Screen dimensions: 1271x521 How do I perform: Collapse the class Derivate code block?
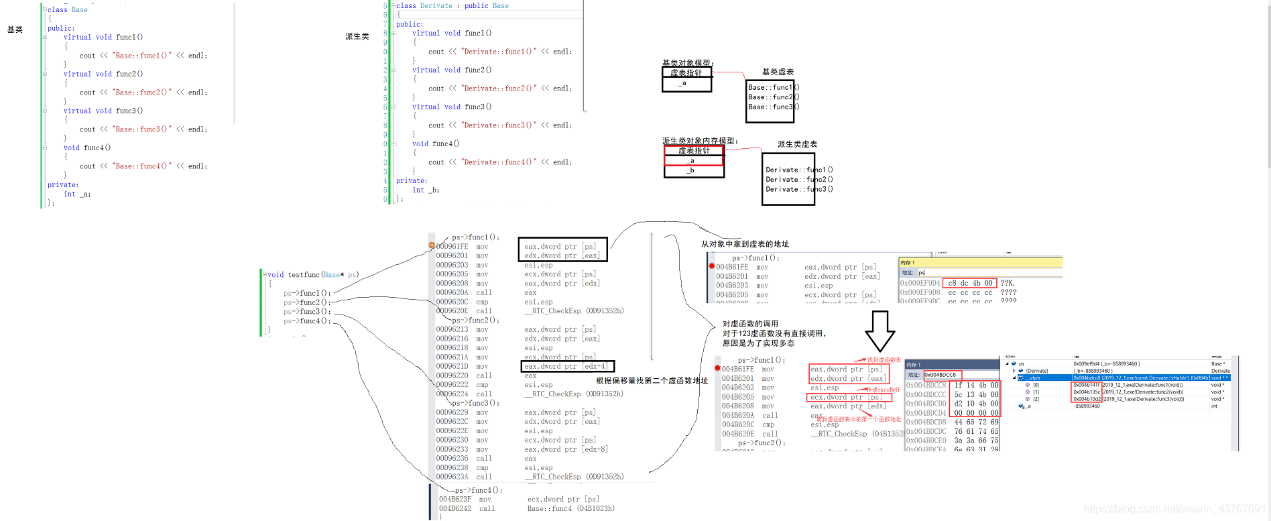pyautogui.click(x=393, y=5)
